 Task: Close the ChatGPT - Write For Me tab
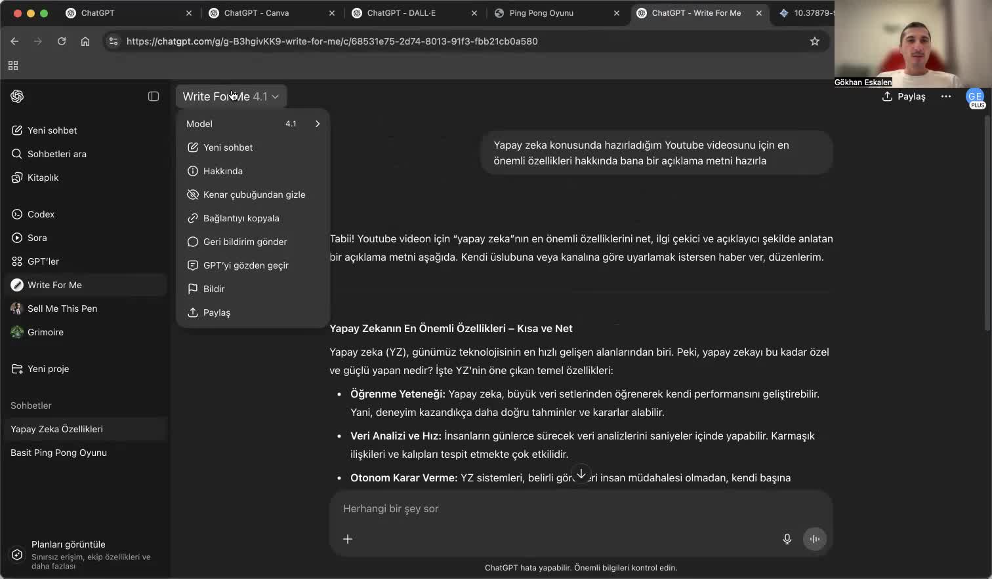759,13
